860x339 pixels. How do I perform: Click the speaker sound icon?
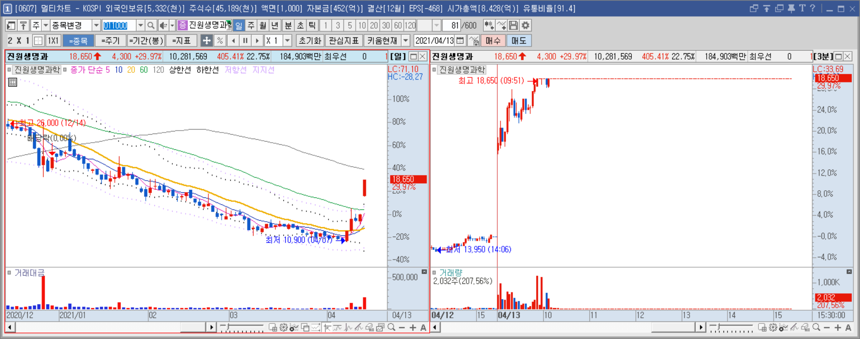coord(163,25)
